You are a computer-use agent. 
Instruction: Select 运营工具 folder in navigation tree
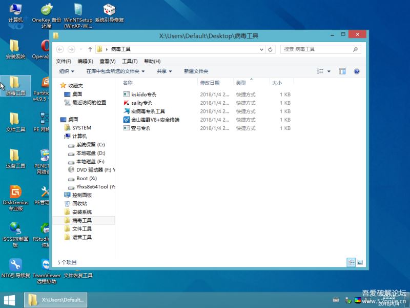point(78,237)
